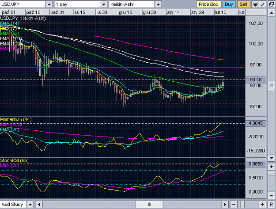Viewport: 276px width, 209px height.
Task: Click the 93,48 current price marker
Action: coord(256,80)
